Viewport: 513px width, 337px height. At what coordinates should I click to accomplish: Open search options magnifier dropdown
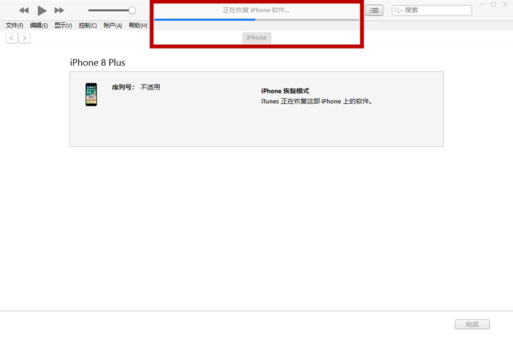pyautogui.click(x=398, y=10)
